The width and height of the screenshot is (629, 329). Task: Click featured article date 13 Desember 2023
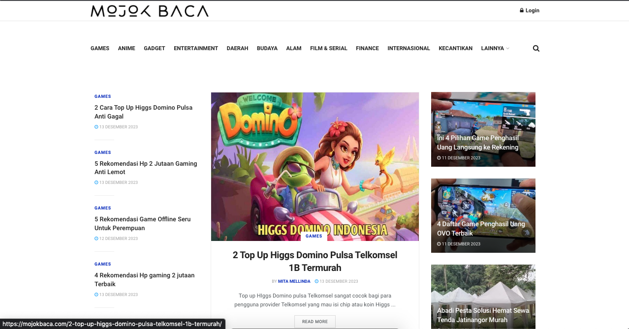coord(337,281)
